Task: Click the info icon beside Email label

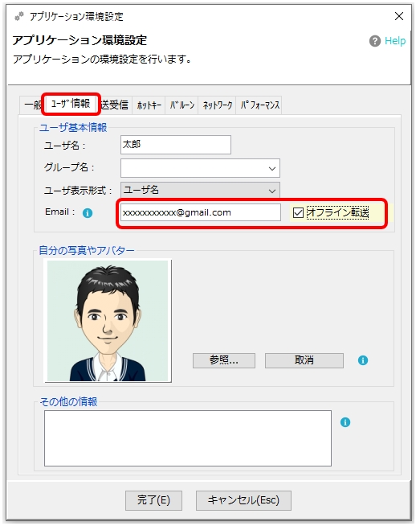Action: pos(88,212)
